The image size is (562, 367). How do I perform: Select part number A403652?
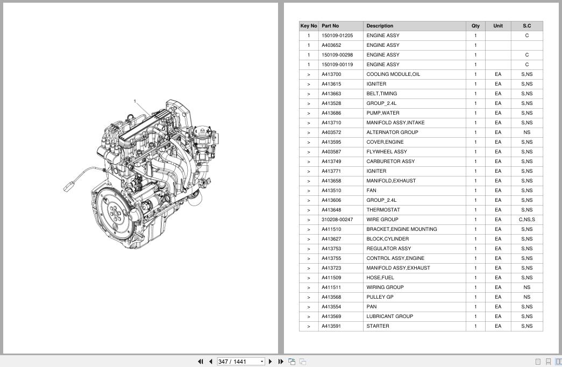click(331, 45)
